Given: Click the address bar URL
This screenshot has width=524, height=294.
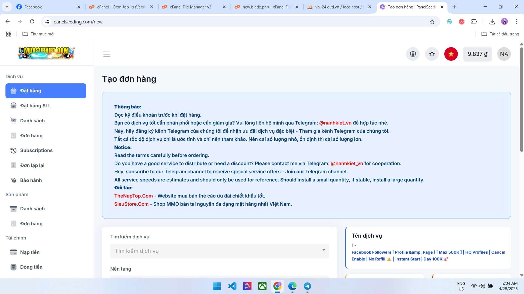Looking at the screenshot, I should coord(78,22).
